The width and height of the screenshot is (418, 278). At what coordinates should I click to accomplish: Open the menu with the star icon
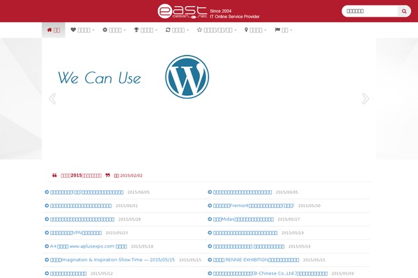point(217,30)
